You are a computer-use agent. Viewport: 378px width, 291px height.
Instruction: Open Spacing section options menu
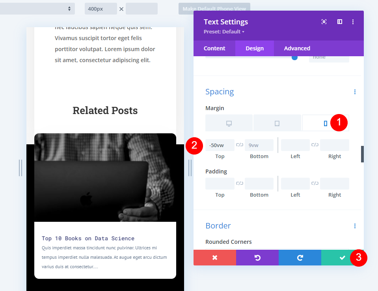[355, 92]
